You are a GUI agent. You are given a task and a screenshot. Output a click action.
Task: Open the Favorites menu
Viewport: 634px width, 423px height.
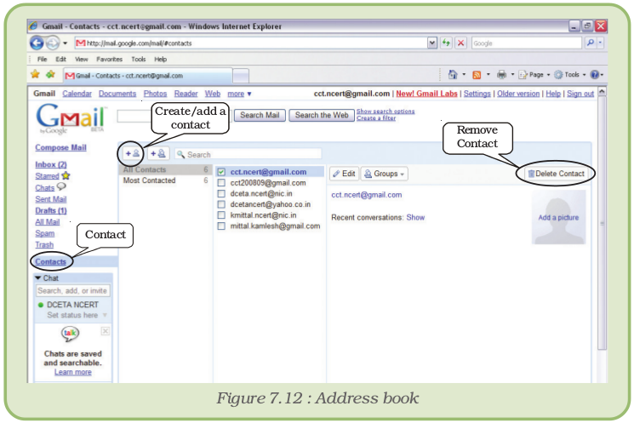coord(109,60)
